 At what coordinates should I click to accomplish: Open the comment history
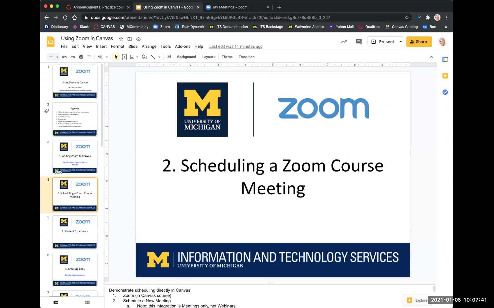[359, 42]
